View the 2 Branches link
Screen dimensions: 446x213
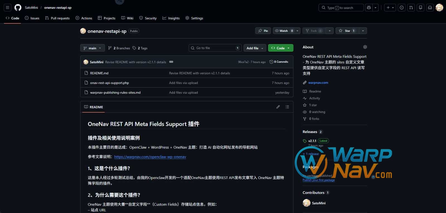pyautogui.click(x=119, y=48)
